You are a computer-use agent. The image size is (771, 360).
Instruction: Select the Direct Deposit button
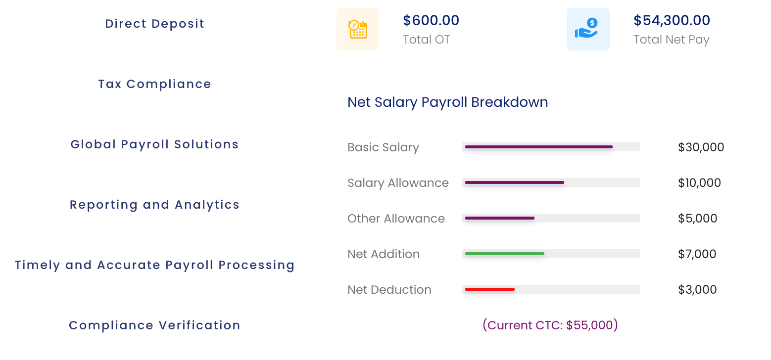(154, 24)
